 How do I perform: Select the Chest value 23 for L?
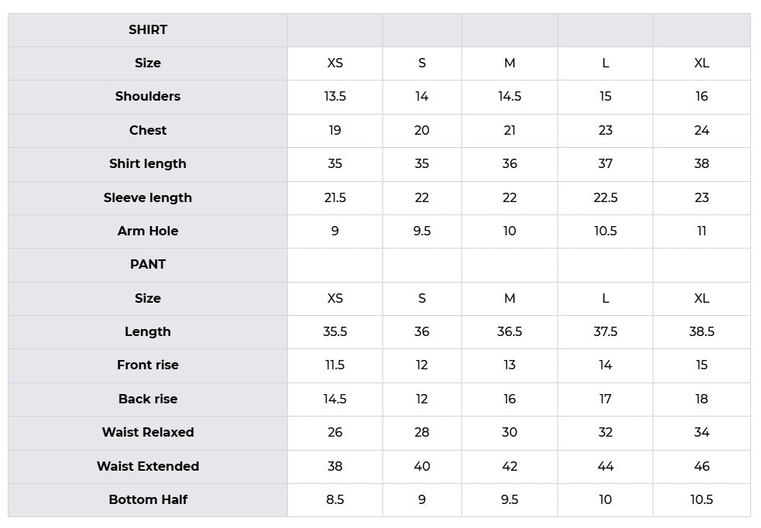(605, 131)
